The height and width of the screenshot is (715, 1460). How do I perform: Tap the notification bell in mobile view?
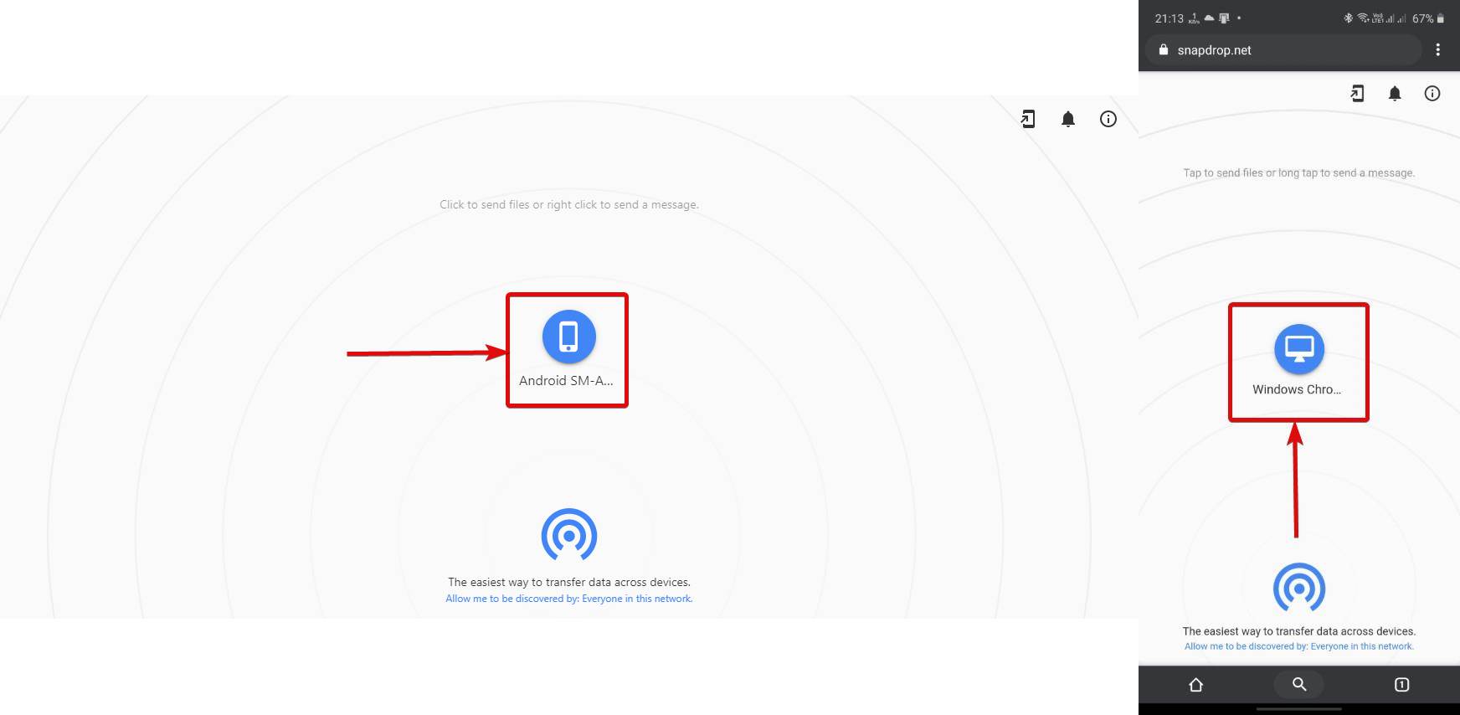1395,94
